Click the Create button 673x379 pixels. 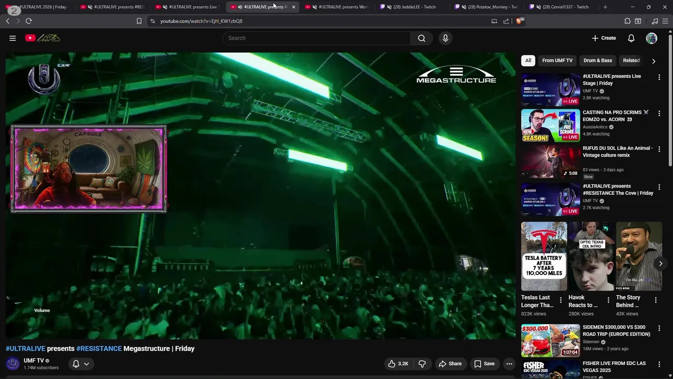604,38
